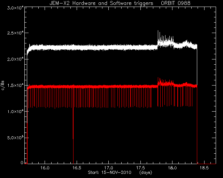Click the 17.5 x-axis tick label
The width and height of the screenshot is (223, 178).
click(x=140, y=168)
